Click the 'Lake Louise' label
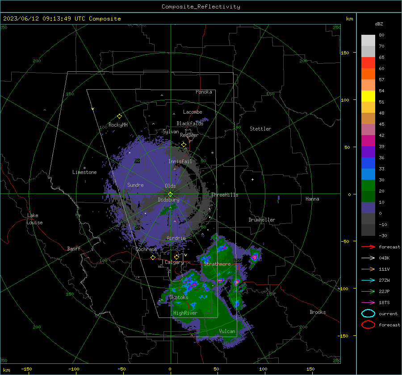 (x=34, y=219)
